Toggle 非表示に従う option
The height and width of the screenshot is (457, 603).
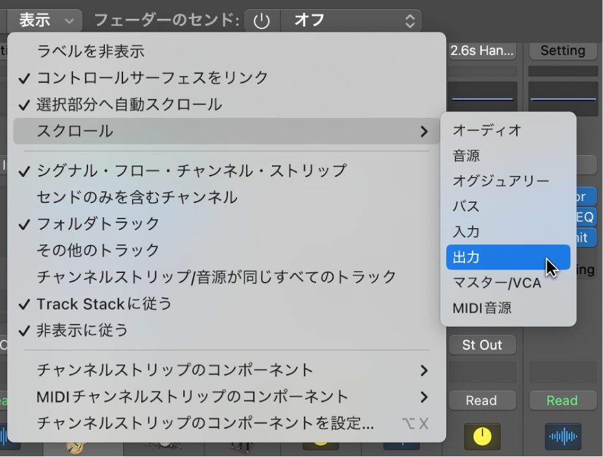pyautogui.click(x=227, y=331)
